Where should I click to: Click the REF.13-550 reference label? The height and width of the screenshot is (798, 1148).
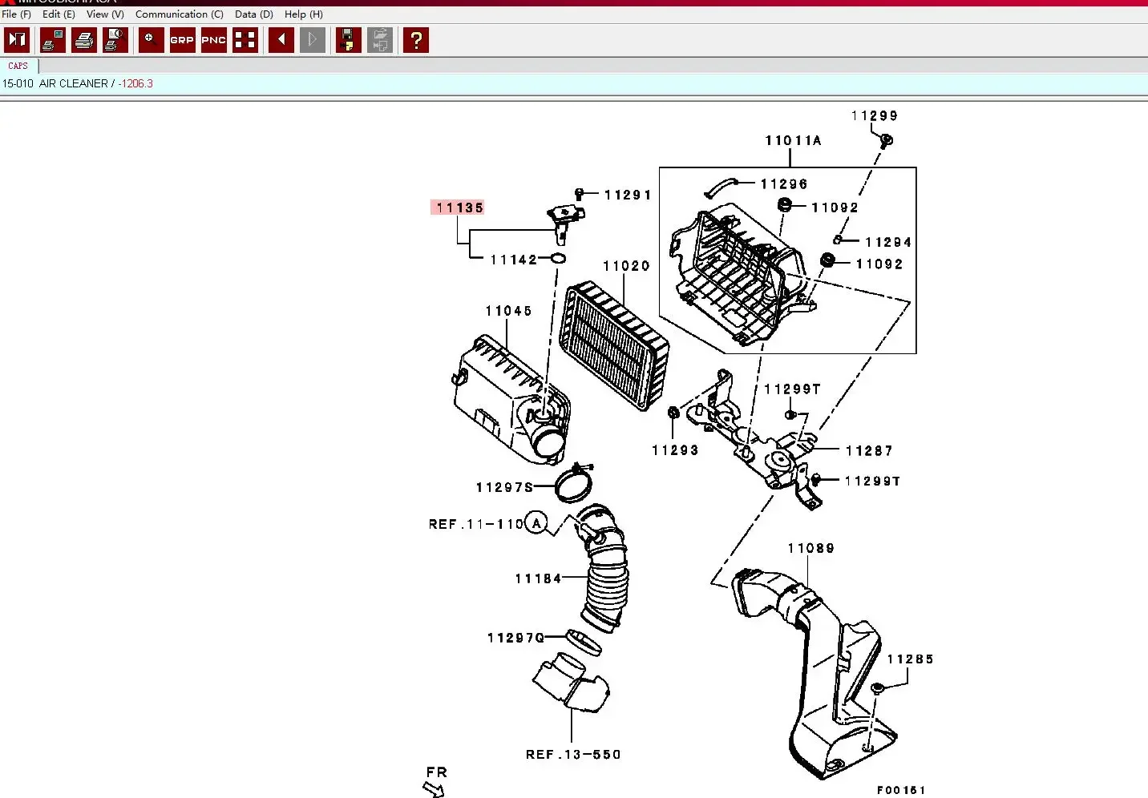tap(573, 755)
